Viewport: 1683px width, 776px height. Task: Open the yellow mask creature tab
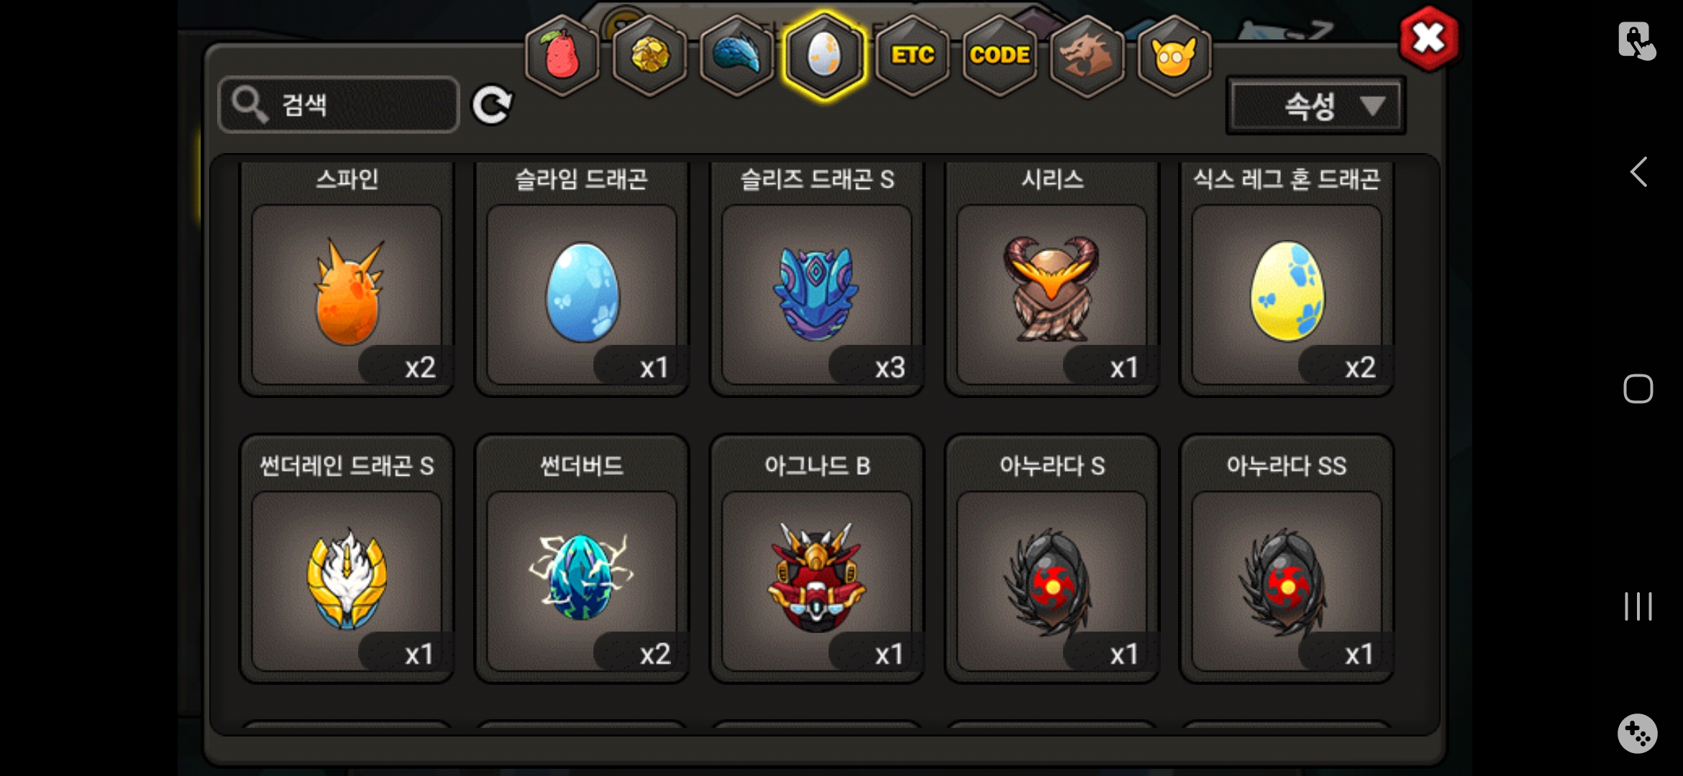[1174, 55]
